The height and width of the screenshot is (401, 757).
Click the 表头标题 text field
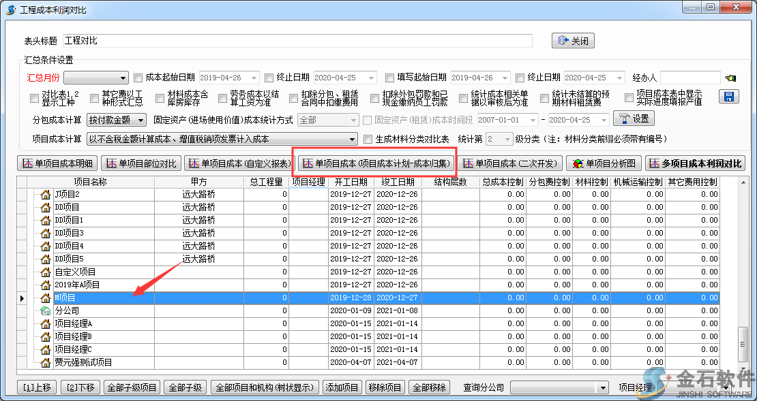pyautogui.click(x=301, y=41)
